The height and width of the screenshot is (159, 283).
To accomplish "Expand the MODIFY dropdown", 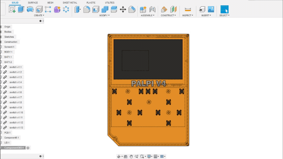I will point(105,15).
